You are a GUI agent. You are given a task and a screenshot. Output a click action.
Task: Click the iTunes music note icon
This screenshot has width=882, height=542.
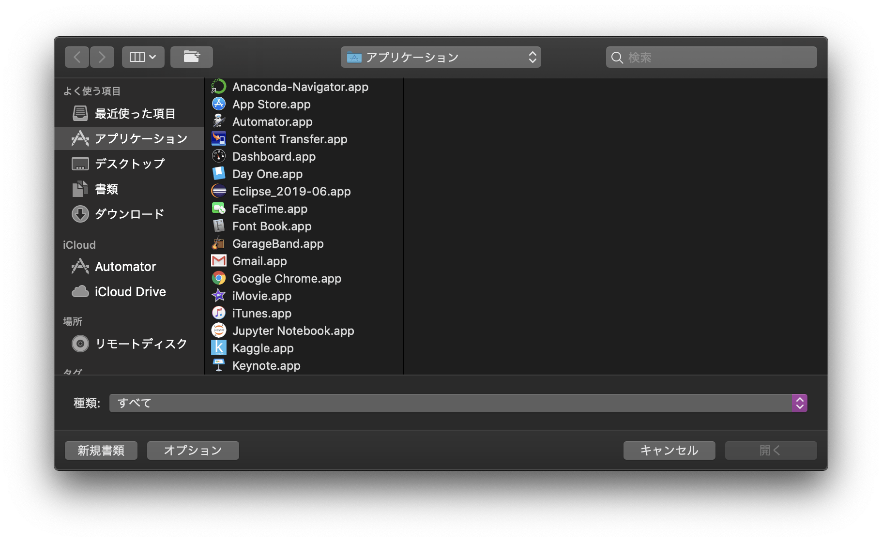point(219,313)
